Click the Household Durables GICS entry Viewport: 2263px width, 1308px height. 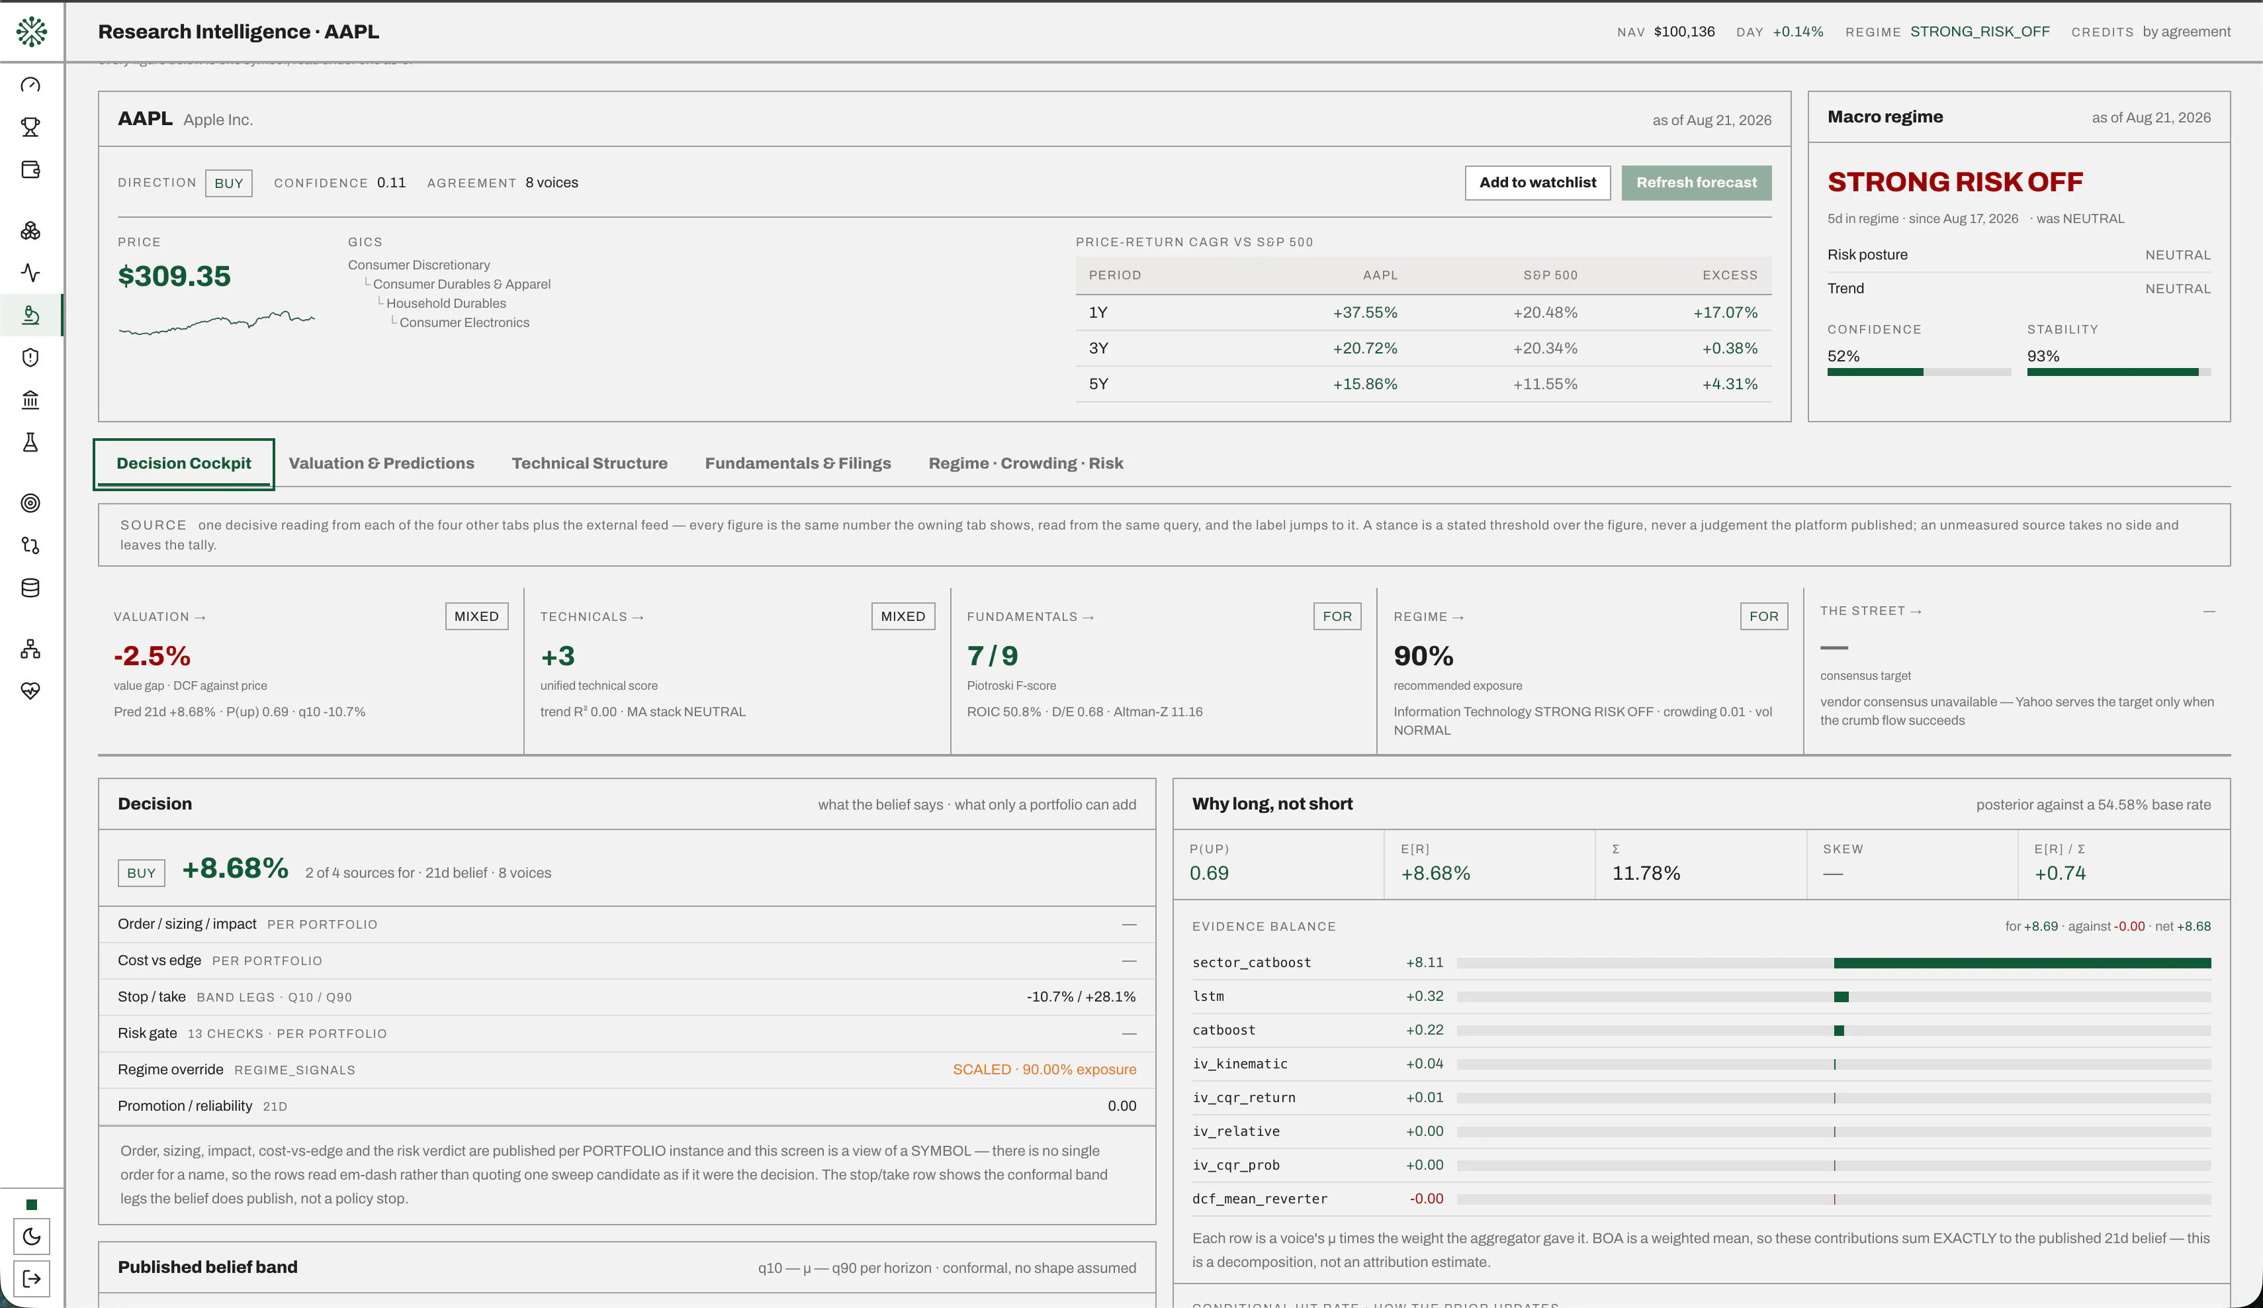click(446, 304)
